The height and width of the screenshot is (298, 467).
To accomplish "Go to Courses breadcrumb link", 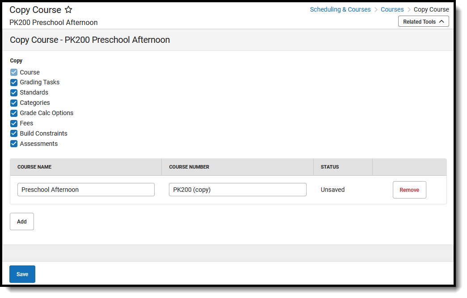I will point(392,9).
